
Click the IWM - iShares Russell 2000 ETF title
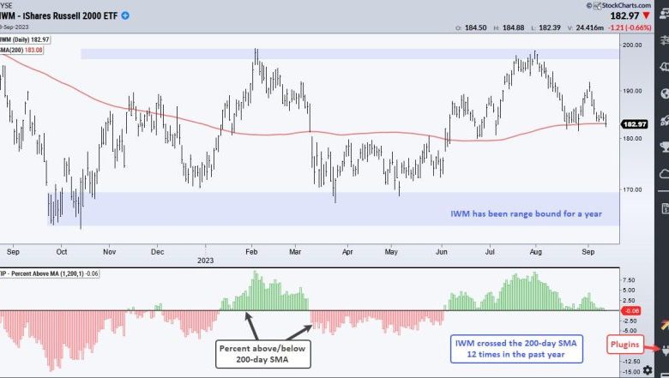[x=58, y=16]
